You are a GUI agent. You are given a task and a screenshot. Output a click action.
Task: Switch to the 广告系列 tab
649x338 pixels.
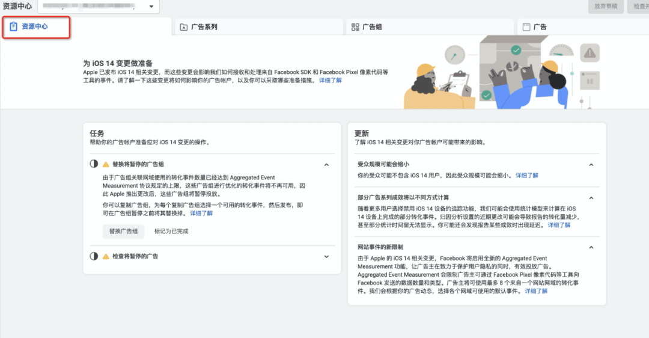(x=258, y=27)
